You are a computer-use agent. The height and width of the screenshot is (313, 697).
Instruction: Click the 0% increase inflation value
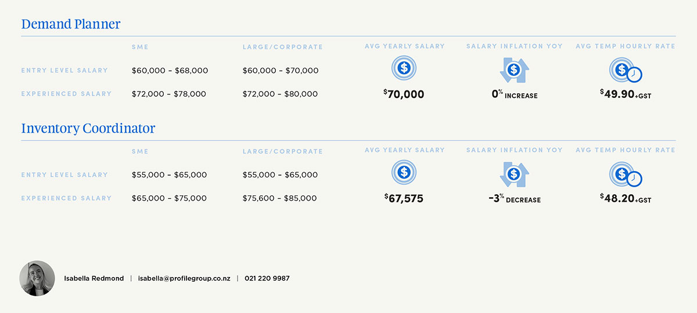tap(514, 94)
